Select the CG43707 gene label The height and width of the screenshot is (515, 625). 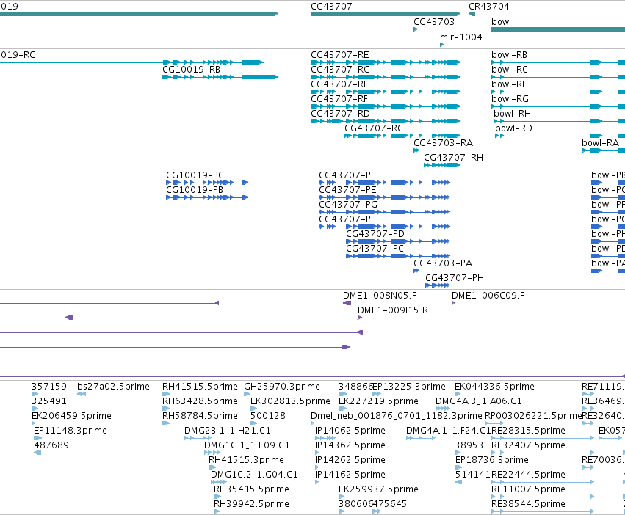[x=331, y=7]
